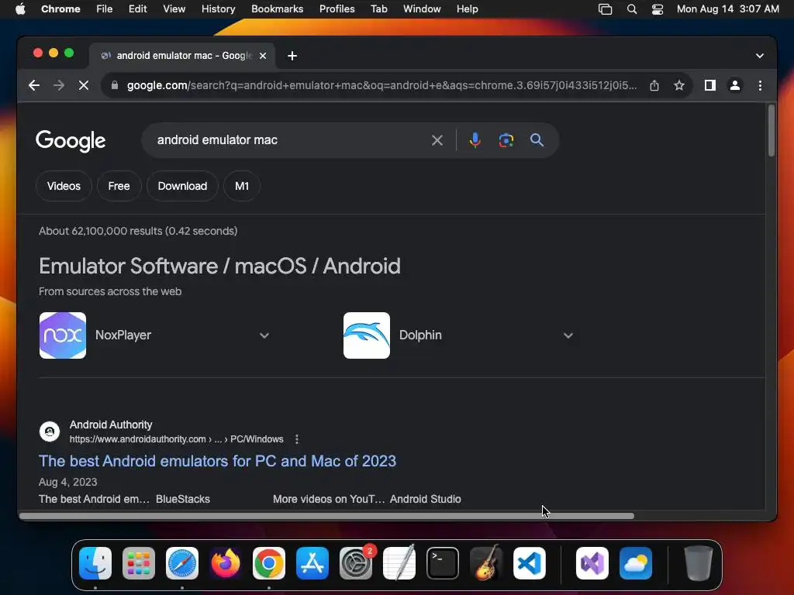Click the Dolphin logo thumbnail
The width and height of the screenshot is (794, 595).
[367, 335]
